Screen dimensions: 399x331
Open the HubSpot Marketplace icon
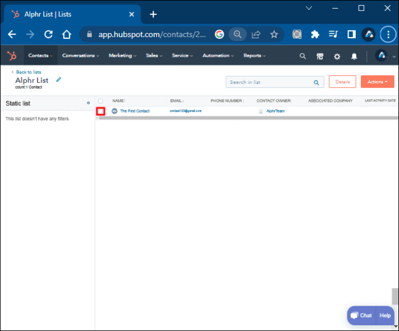(x=320, y=56)
